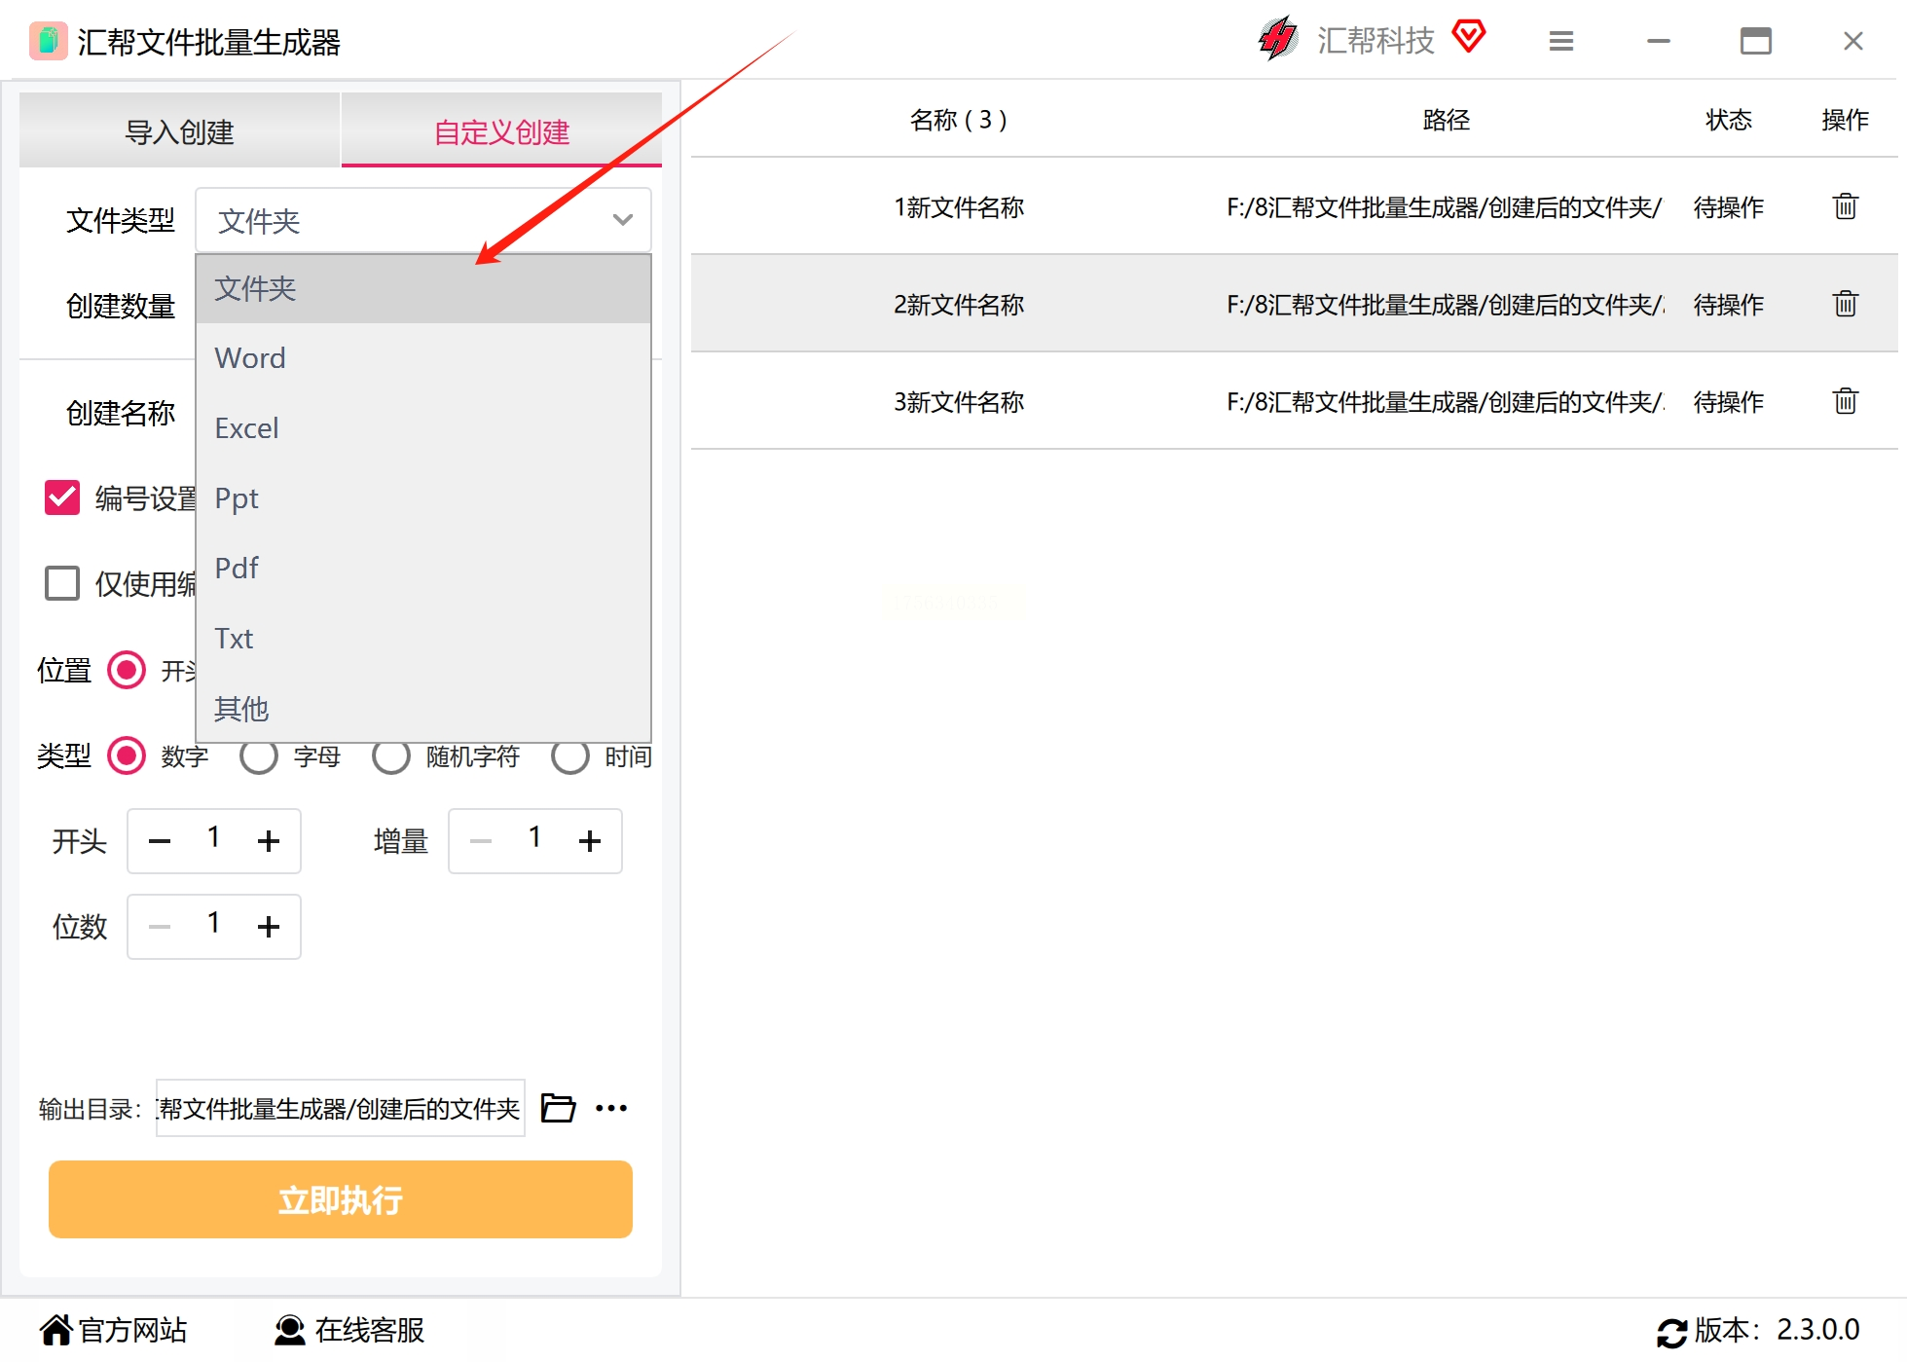Click the 立即执行 button
The image size is (1907, 1362).
(x=340, y=1199)
